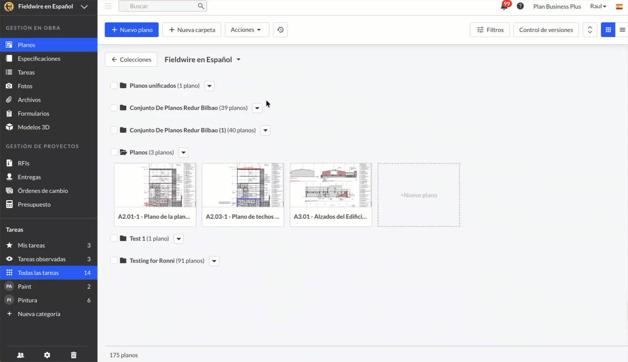Viewport: 628px width, 362px height.
Task: Open the hamburger menu icon
Action: tap(108, 6)
